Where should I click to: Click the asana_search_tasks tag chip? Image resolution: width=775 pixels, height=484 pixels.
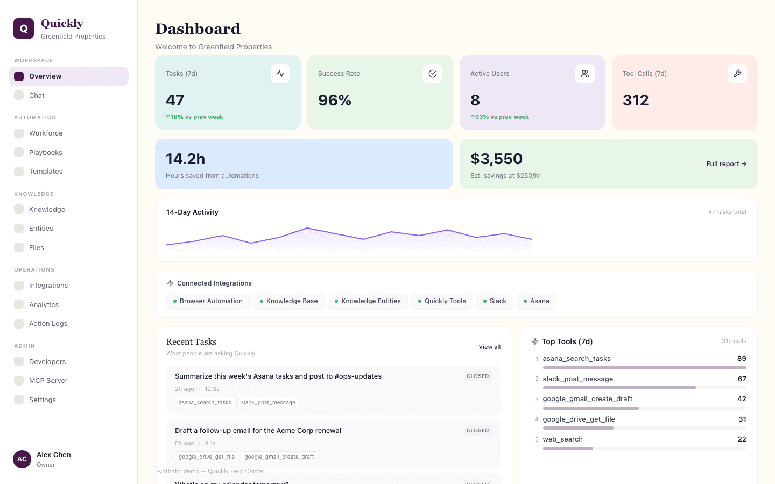205,403
